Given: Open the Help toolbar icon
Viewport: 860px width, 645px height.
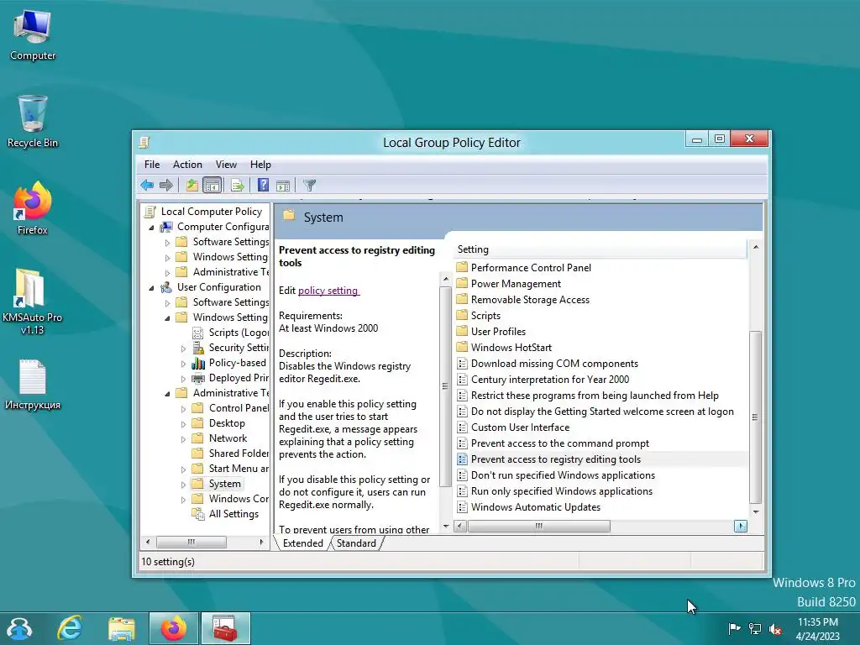Looking at the screenshot, I should click(263, 186).
